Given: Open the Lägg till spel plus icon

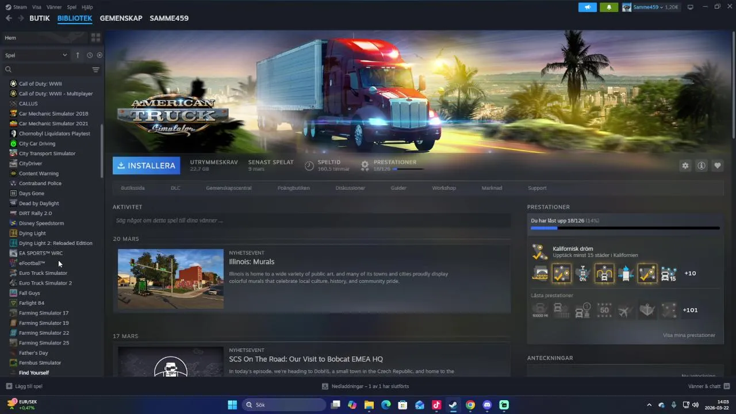Looking at the screenshot, I should pyautogui.click(x=9, y=386).
